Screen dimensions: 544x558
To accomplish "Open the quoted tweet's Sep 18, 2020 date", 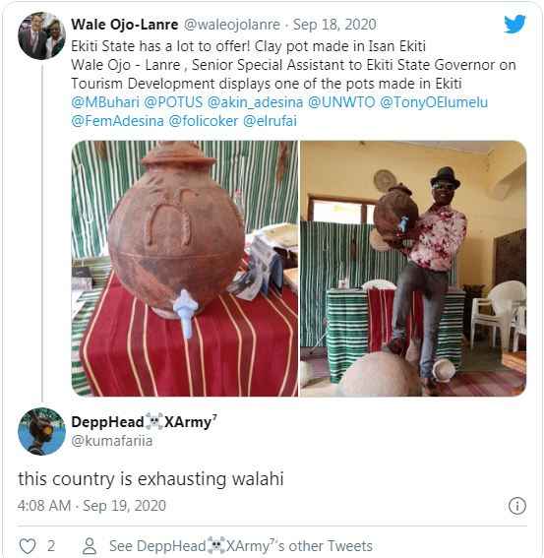I will point(334,25).
